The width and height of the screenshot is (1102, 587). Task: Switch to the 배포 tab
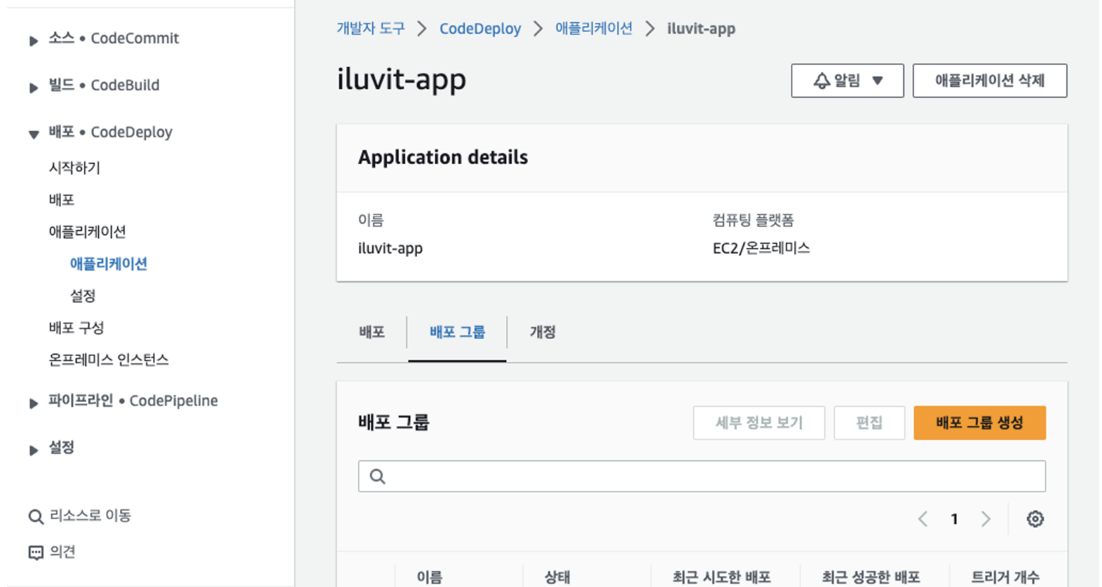tap(372, 333)
